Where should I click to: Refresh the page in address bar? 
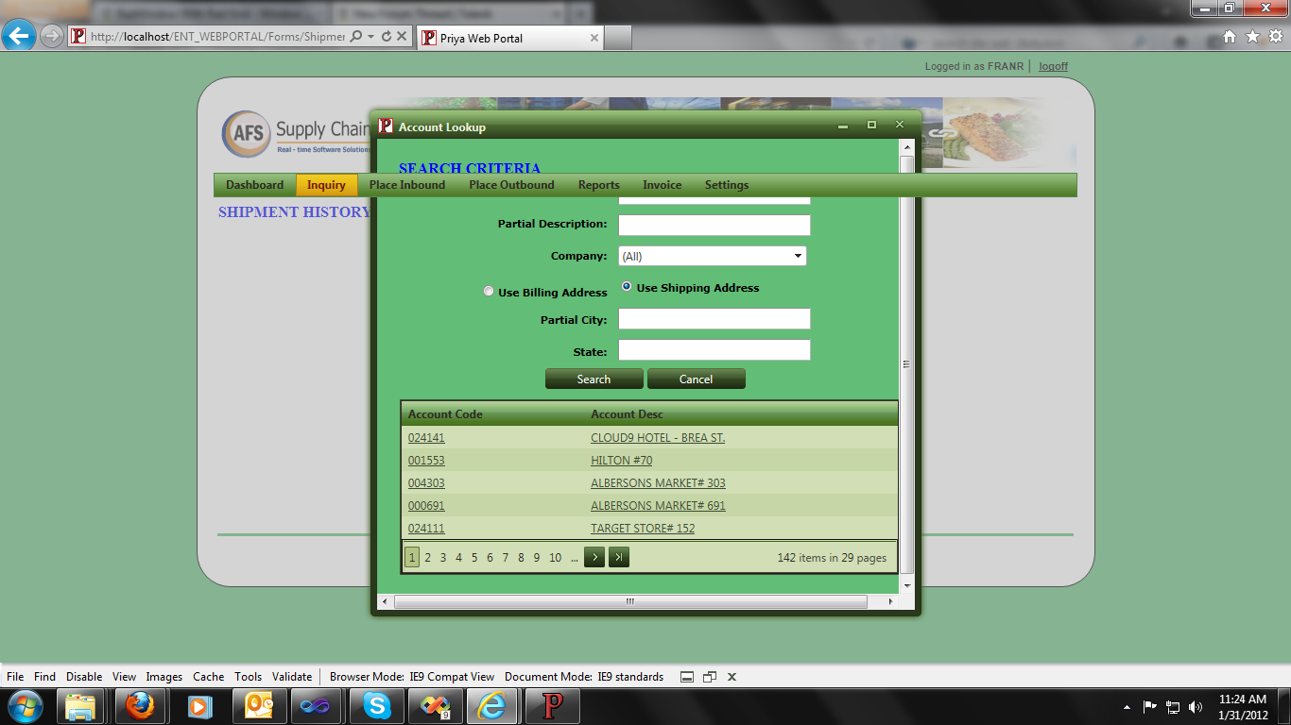[386, 37]
